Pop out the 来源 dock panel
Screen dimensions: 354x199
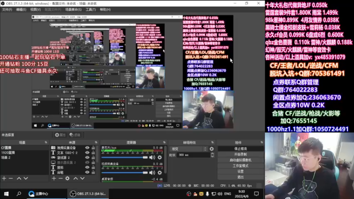(x=96, y=142)
